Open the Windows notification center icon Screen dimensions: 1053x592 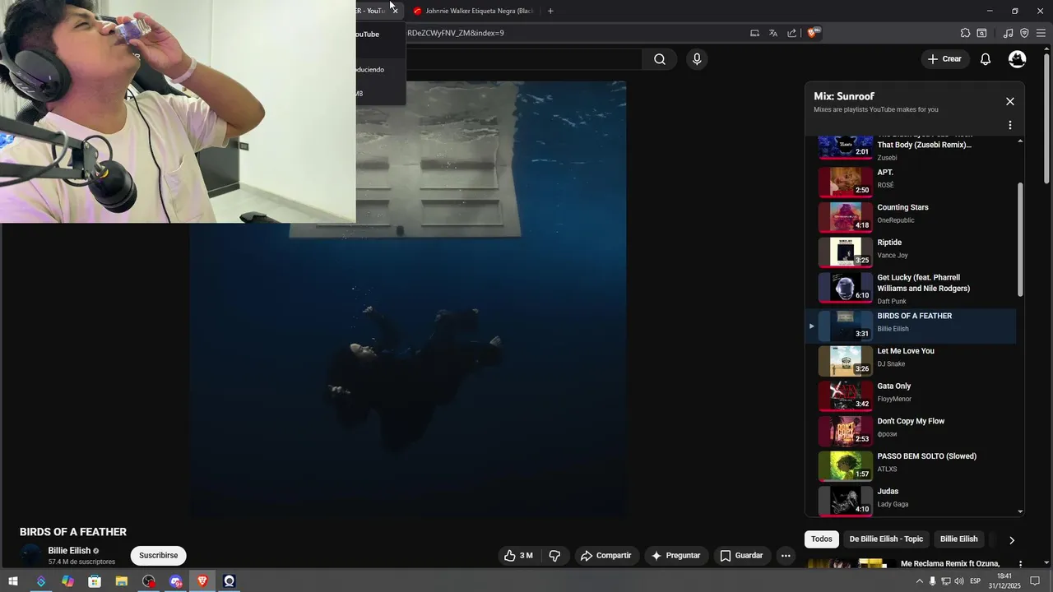[x=1036, y=581]
